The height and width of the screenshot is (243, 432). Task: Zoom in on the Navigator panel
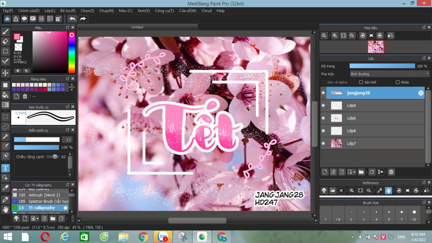point(335,35)
